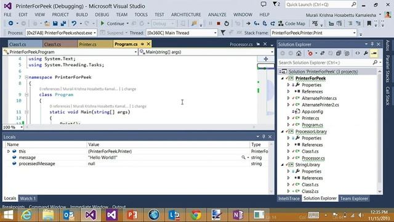
Task: Toggle Preview Selected Items button in Solution Explorer
Action: pos(374,54)
